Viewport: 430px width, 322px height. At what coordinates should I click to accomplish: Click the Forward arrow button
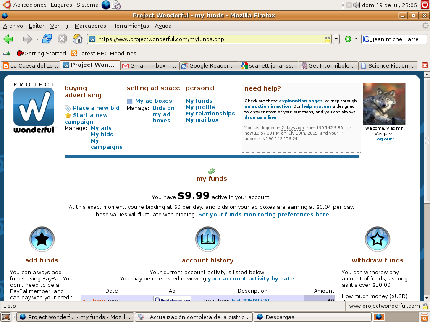pos(27,39)
